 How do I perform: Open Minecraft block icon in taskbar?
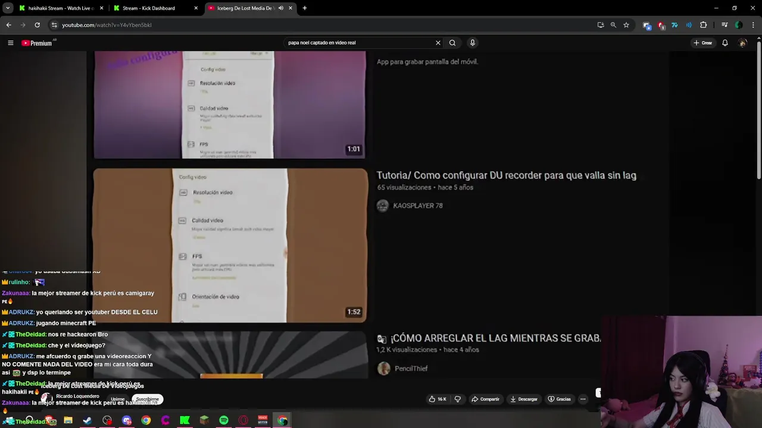pos(204,420)
